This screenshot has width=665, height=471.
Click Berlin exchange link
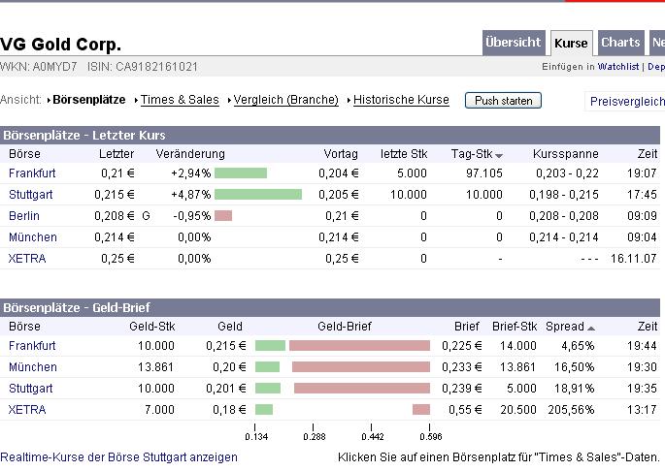point(24,215)
